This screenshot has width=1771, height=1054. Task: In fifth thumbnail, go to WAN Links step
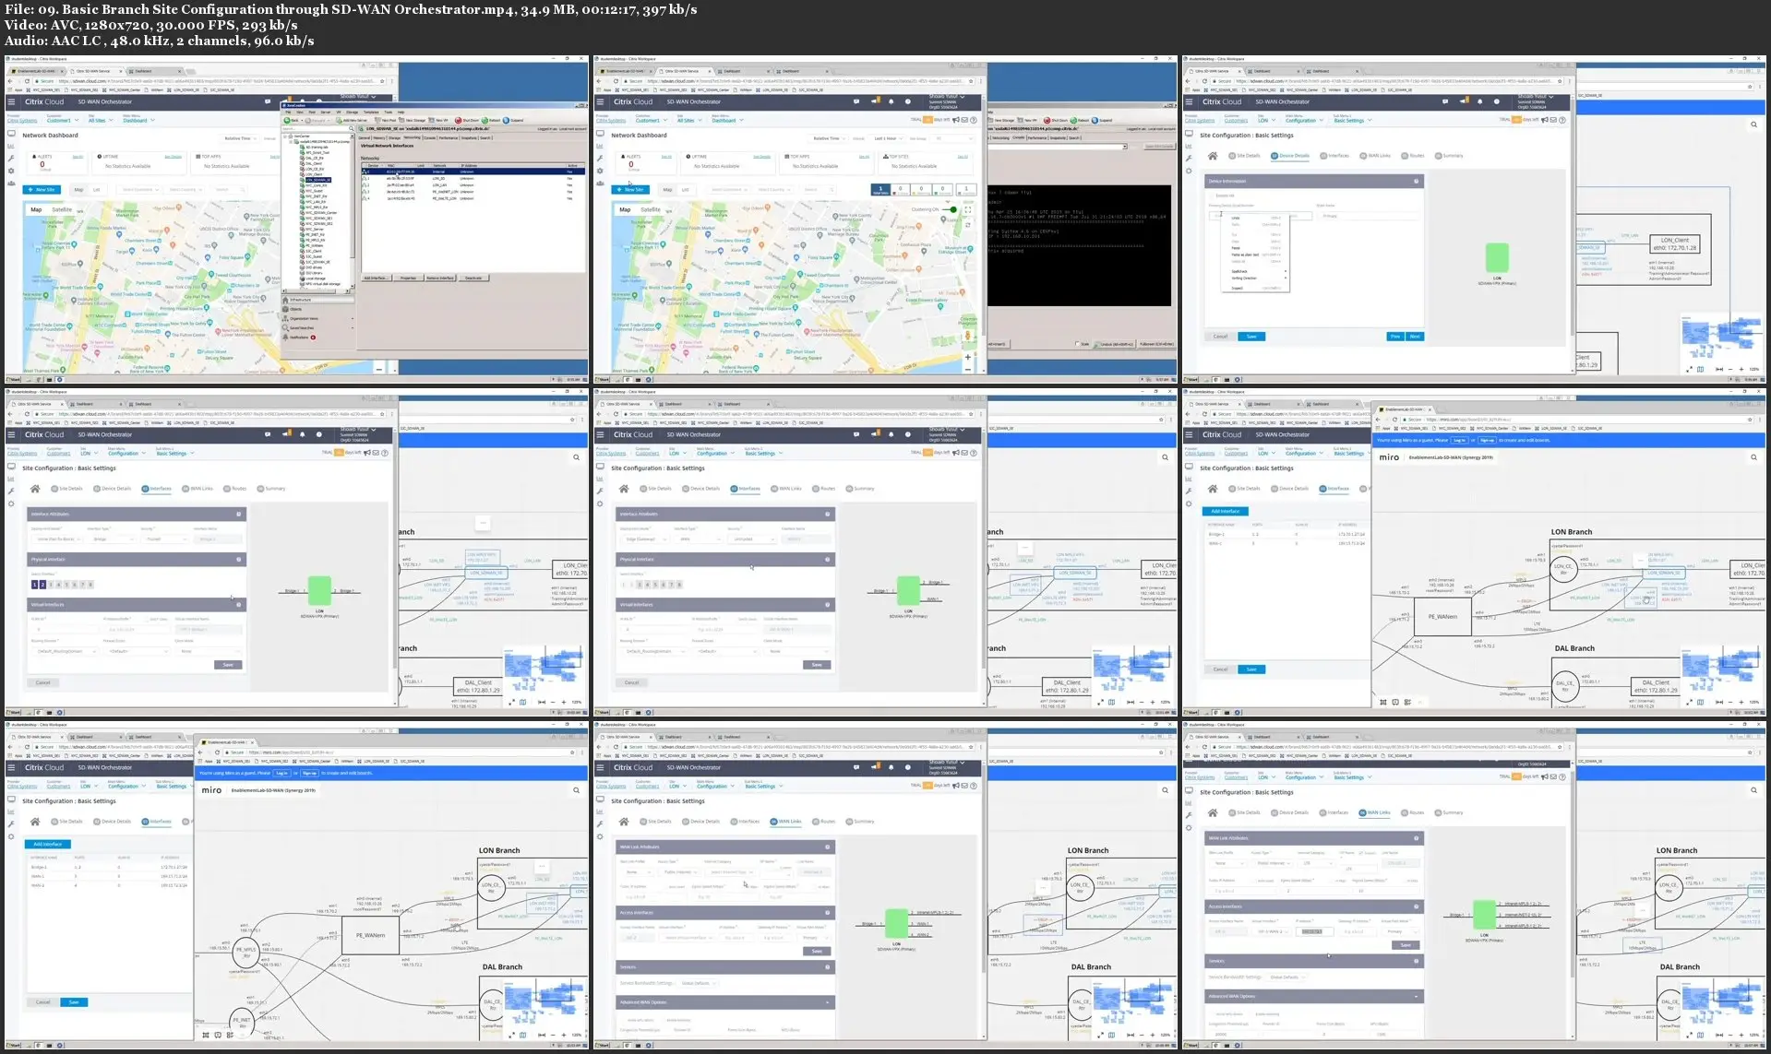point(787,489)
